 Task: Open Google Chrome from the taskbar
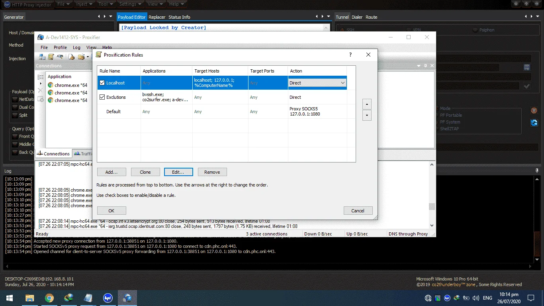[49, 298]
